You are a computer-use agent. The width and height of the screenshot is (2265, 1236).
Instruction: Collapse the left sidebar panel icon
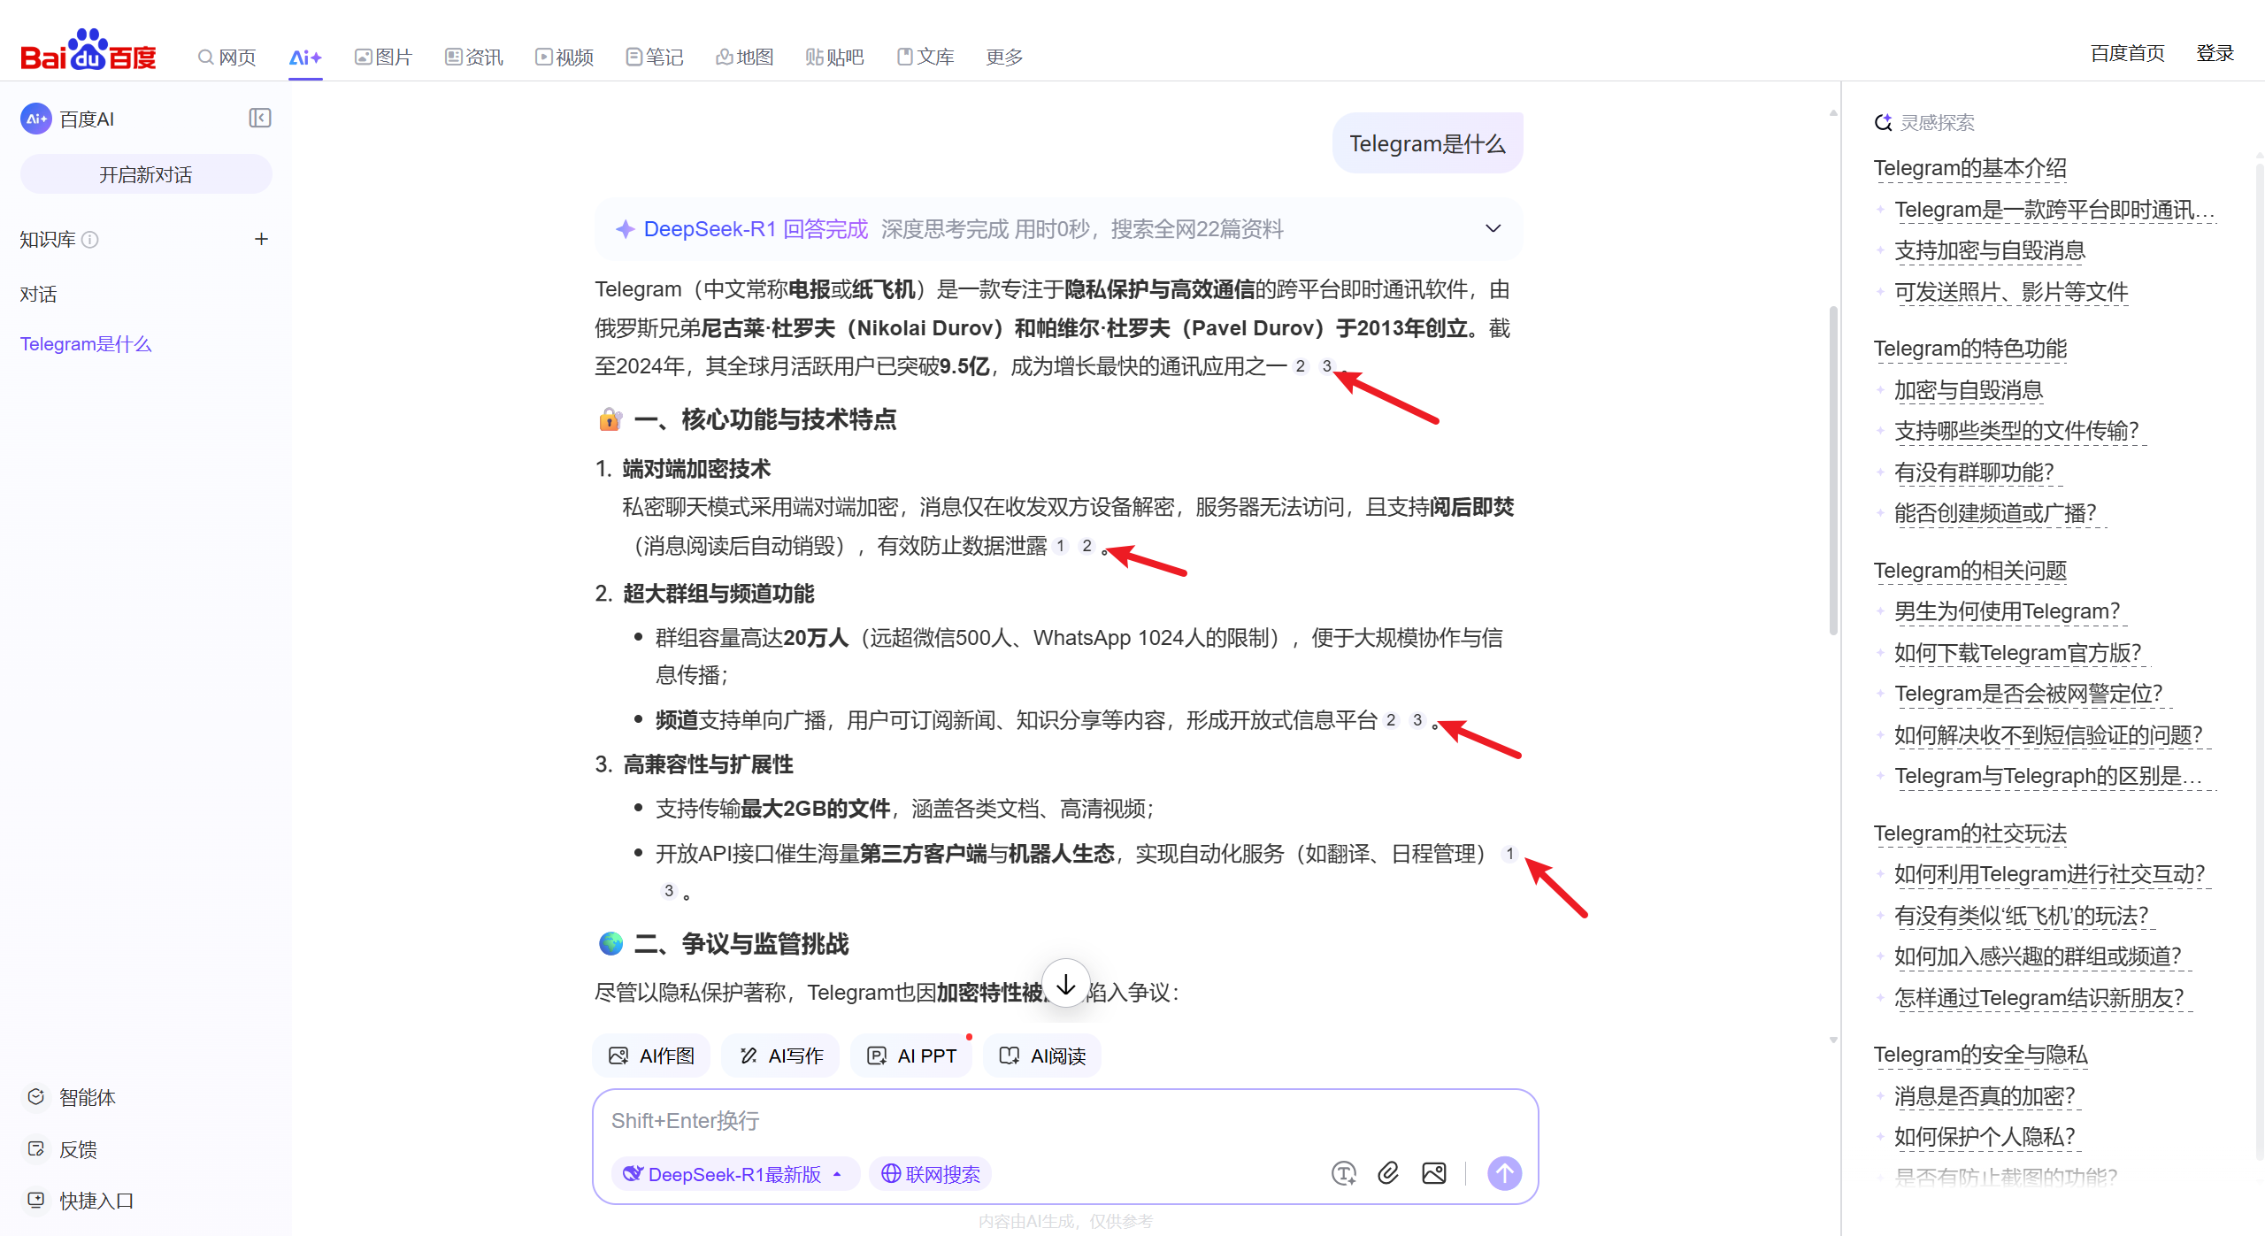tap(259, 118)
